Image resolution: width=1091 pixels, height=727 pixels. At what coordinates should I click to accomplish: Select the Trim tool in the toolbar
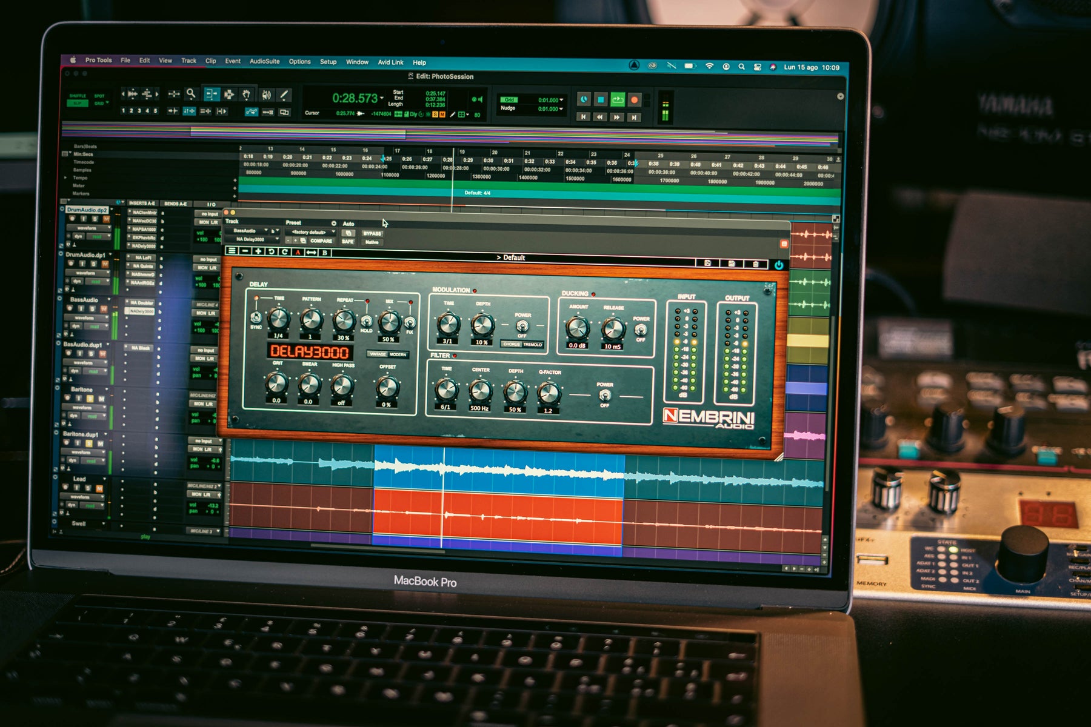(211, 94)
